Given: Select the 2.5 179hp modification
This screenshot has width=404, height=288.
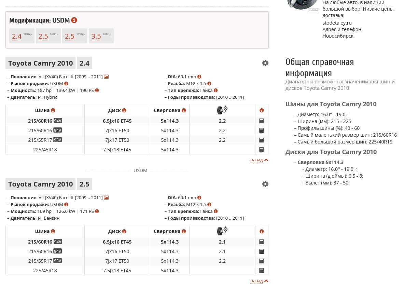Looking at the screenshot, I should [75, 36].
